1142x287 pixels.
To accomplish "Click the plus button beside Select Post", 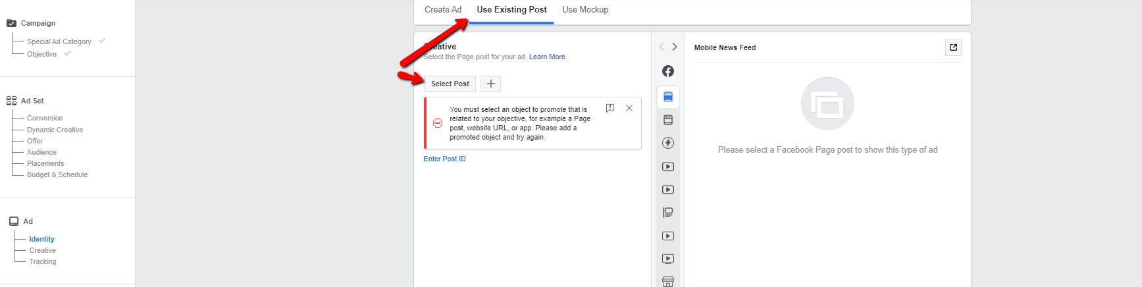I will (490, 84).
